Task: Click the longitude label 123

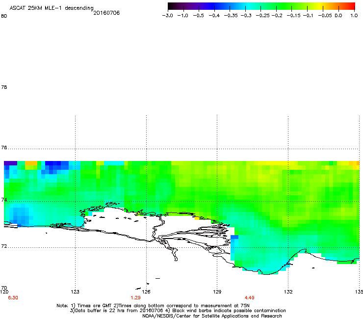Action: (75, 292)
